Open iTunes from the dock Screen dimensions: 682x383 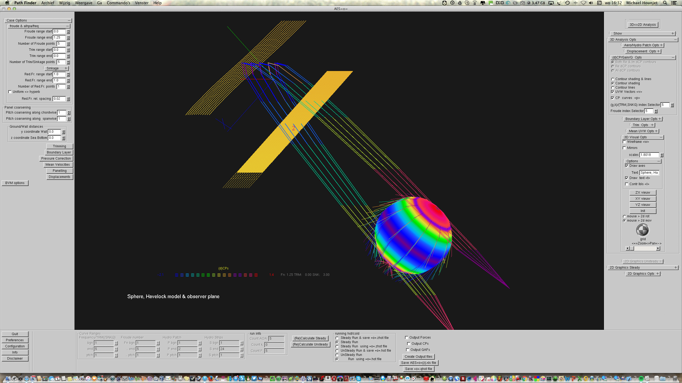(x=88, y=378)
